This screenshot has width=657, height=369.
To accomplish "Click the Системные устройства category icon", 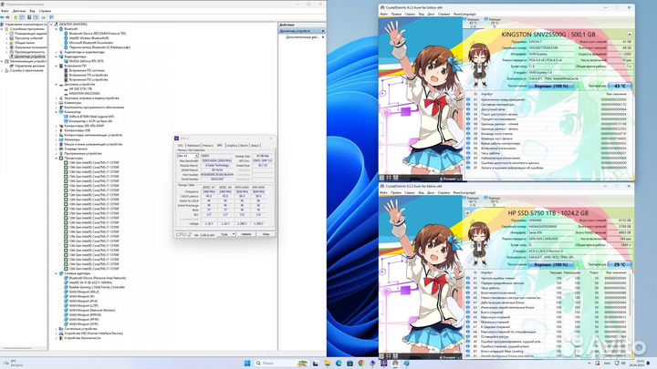I will click(x=61, y=328).
